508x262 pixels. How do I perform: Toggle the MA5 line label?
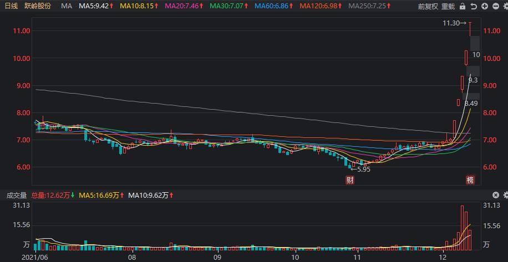point(96,6)
